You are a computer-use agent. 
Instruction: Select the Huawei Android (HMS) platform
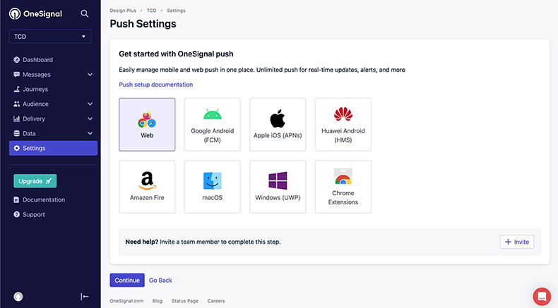coord(343,125)
